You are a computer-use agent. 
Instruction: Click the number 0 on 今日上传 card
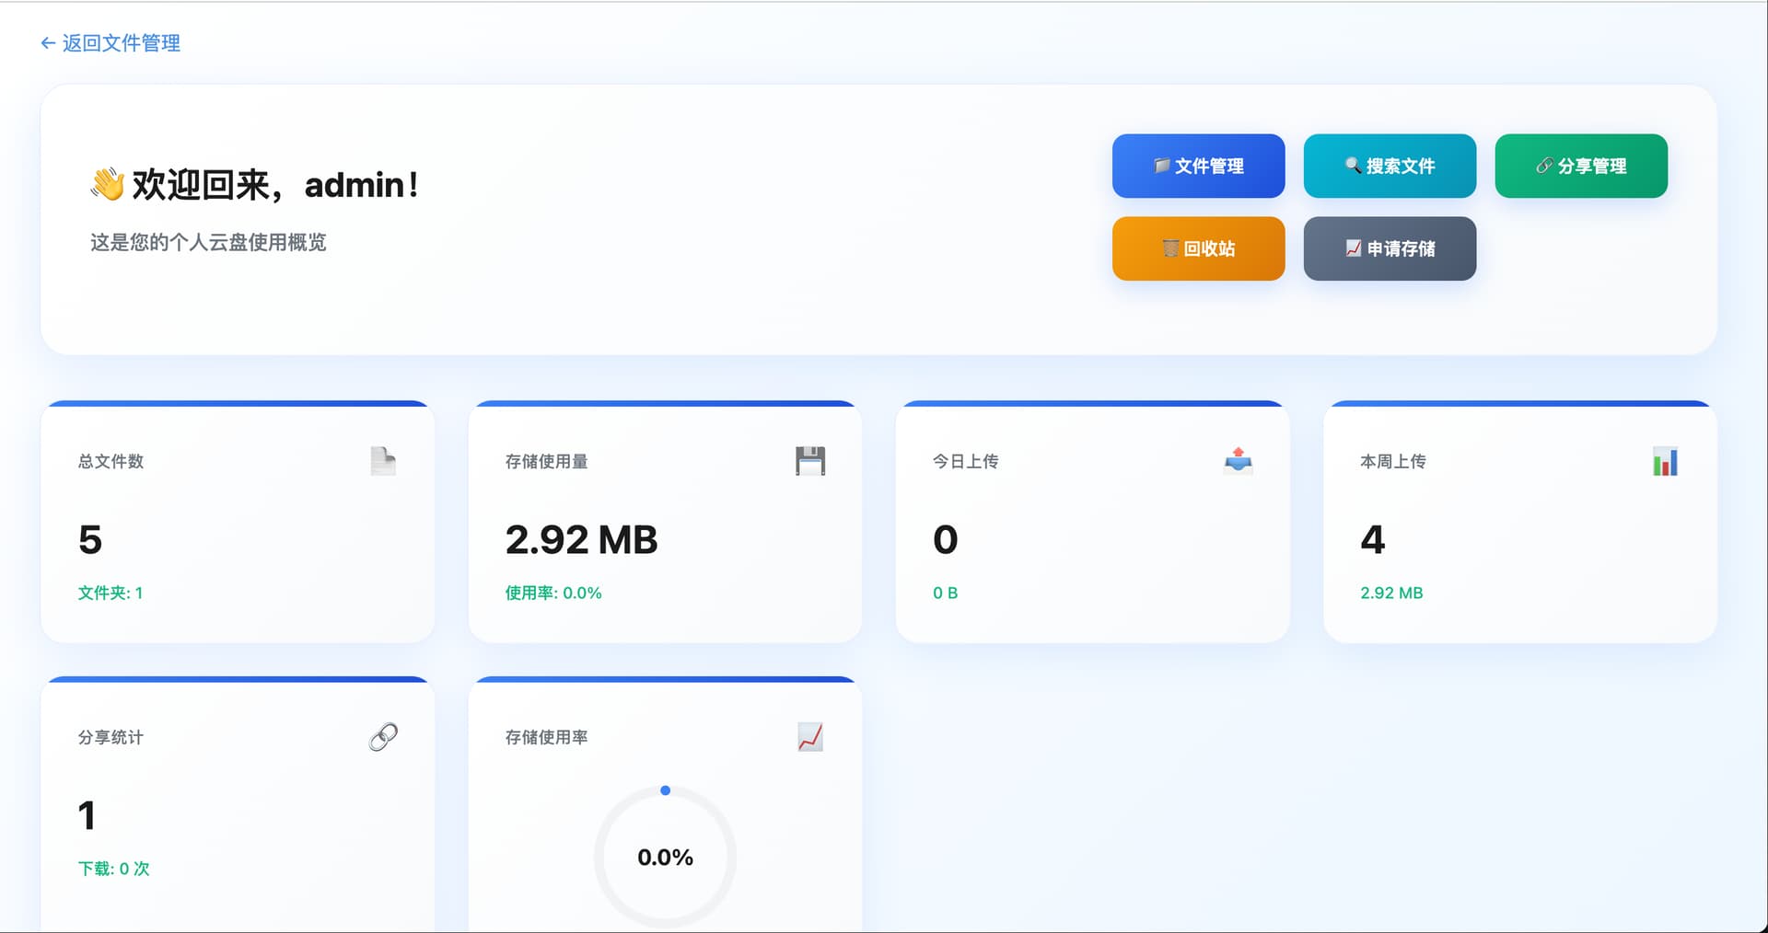[945, 539]
